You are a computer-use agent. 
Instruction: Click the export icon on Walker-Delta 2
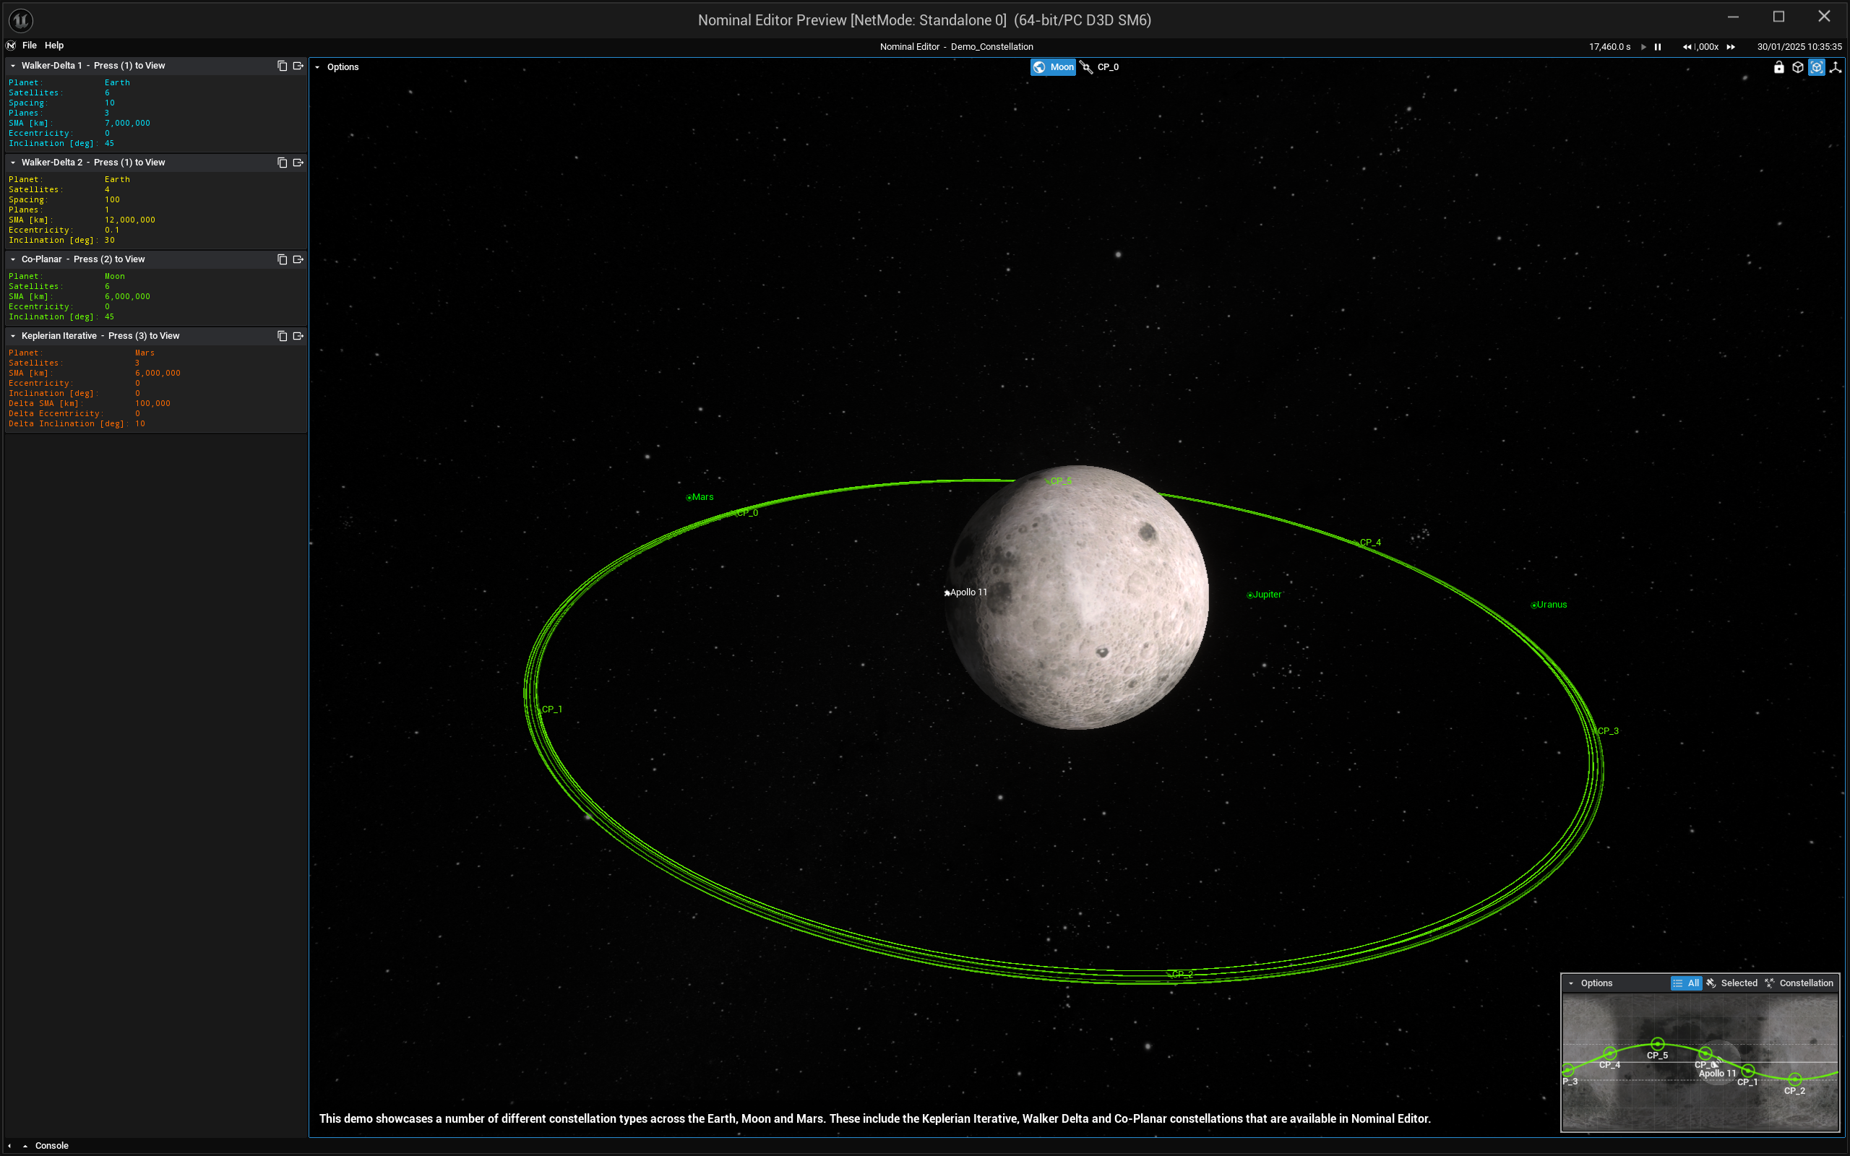[298, 162]
